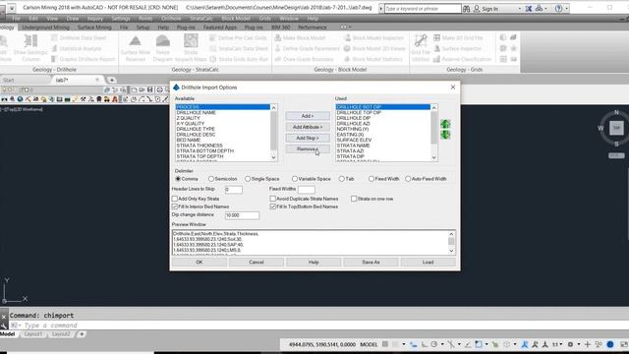This screenshot has width=629, height=354.
Task: Click the Save As button
Action: (371, 263)
